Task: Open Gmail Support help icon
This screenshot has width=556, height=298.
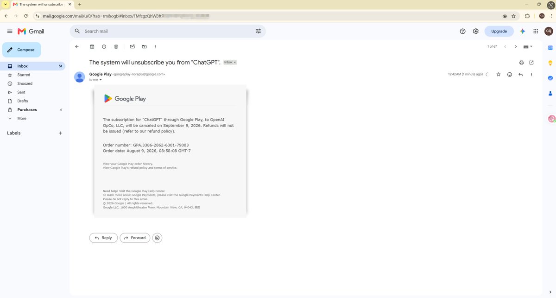Action: point(462,31)
